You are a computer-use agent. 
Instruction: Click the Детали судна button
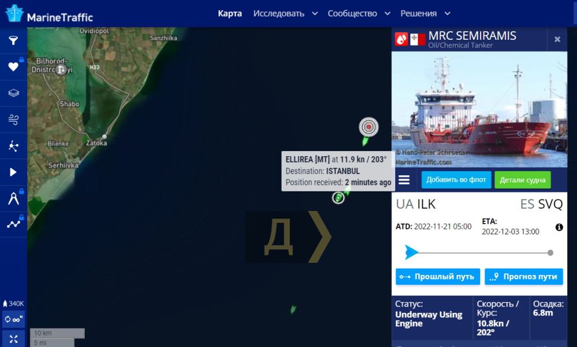pos(523,180)
